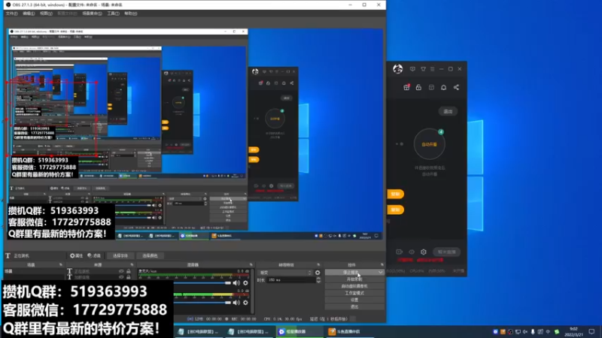Open 滤镜 for the selected source
Viewport: 602px width, 338px height.
(x=94, y=255)
